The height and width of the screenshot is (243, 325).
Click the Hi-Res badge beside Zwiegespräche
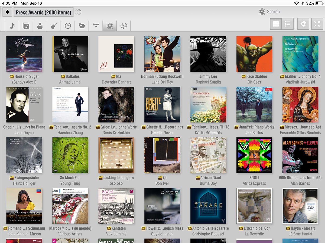12,178
